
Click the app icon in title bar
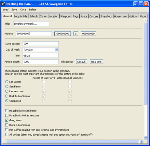pos(3,4)
